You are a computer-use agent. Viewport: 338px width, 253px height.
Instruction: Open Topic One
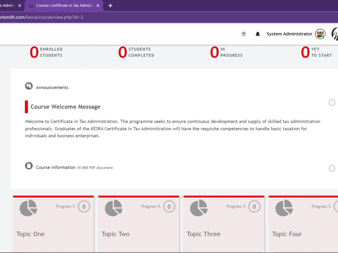coord(30,234)
